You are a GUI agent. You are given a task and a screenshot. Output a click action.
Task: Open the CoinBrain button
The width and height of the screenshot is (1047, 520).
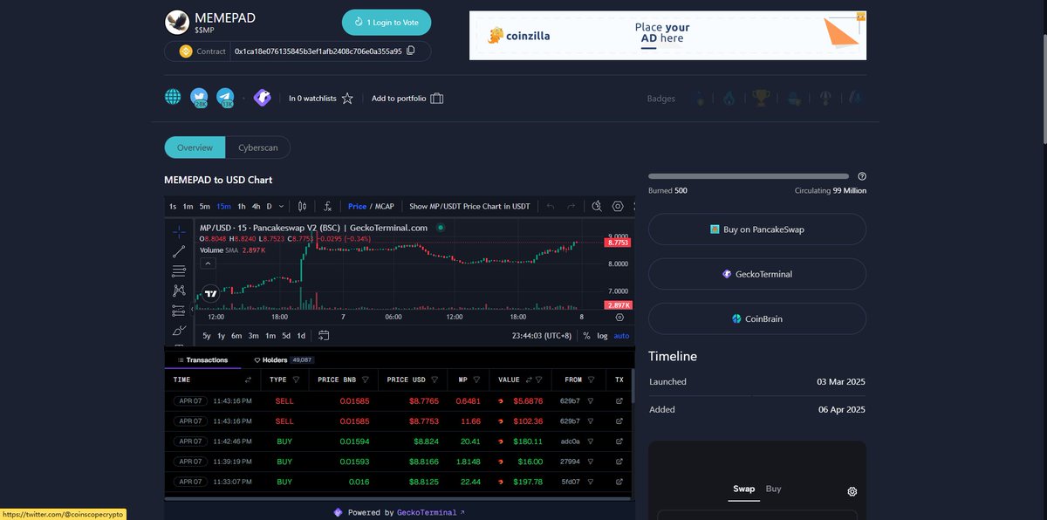pyautogui.click(x=757, y=318)
